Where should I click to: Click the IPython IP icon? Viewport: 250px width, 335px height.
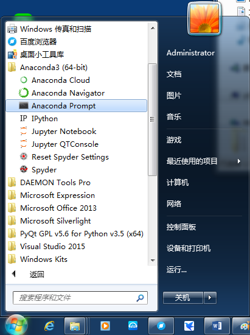24,118
